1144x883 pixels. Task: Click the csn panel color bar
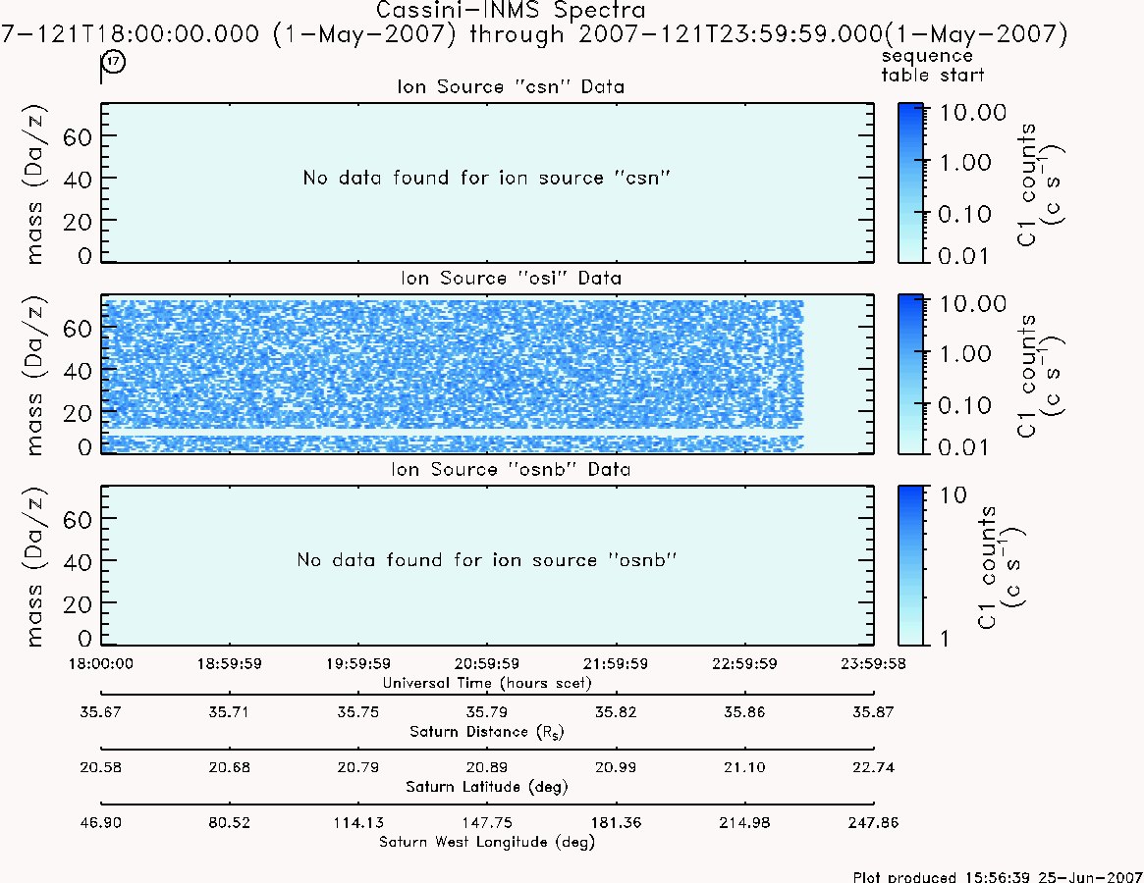tap(910, 182)
